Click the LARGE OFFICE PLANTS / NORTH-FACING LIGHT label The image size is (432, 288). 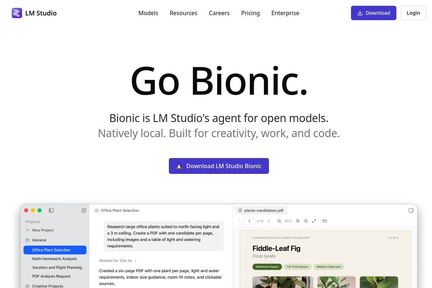click(282, 238)
